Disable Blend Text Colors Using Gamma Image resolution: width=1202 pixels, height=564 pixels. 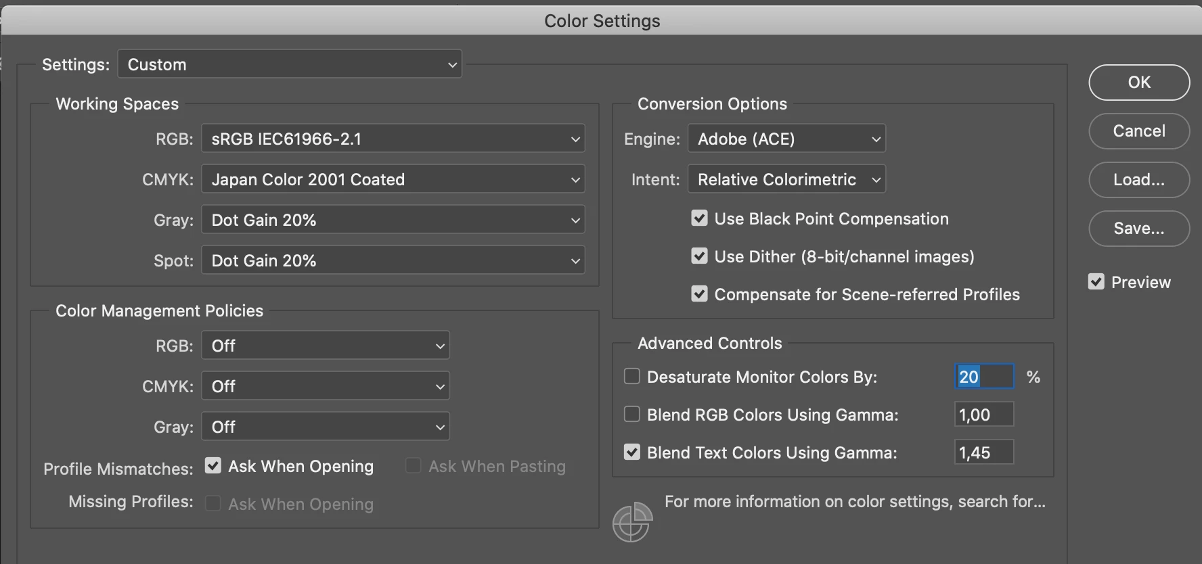point(631,452)
